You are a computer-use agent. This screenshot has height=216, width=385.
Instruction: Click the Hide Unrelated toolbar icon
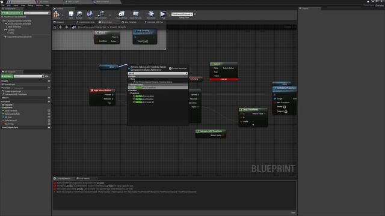[x=100, y=14]
